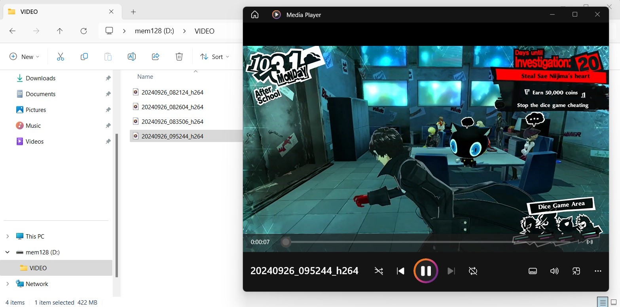Click the video seek bar thumb

(x=286, y=242)
